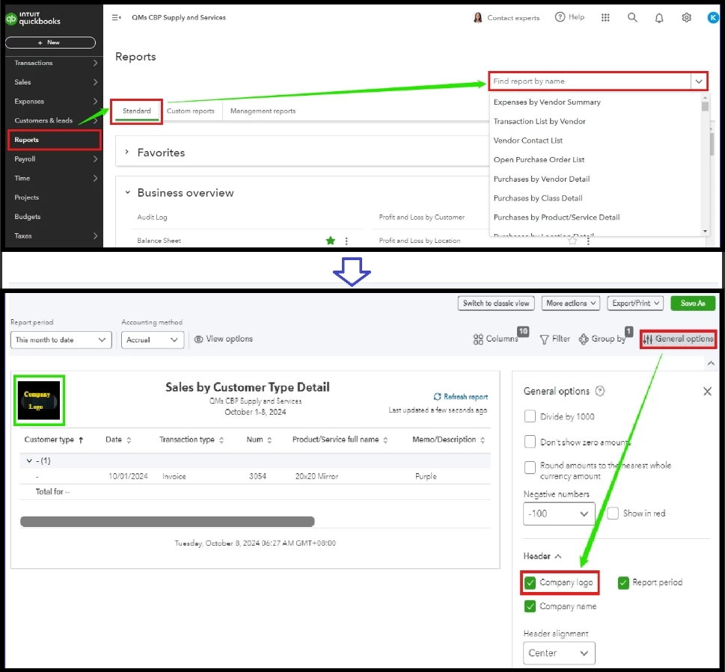Select Vendor Contact List from dropdown
725x672 pixels.
pyautogui.click(x=528, y=141)
